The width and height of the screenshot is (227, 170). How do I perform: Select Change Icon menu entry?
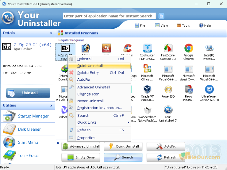pos(99,94)
